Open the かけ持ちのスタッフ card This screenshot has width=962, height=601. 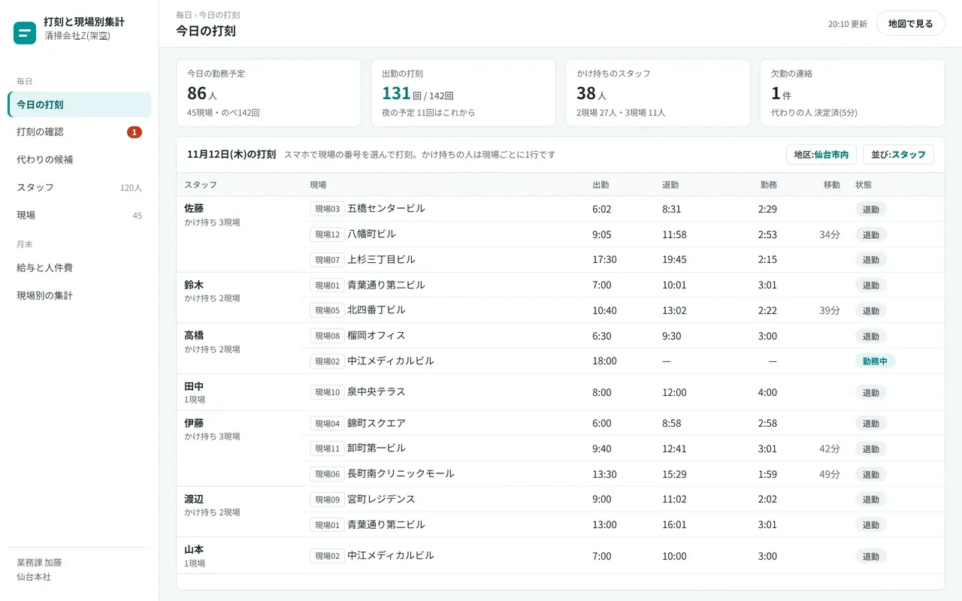pos(658,92)
